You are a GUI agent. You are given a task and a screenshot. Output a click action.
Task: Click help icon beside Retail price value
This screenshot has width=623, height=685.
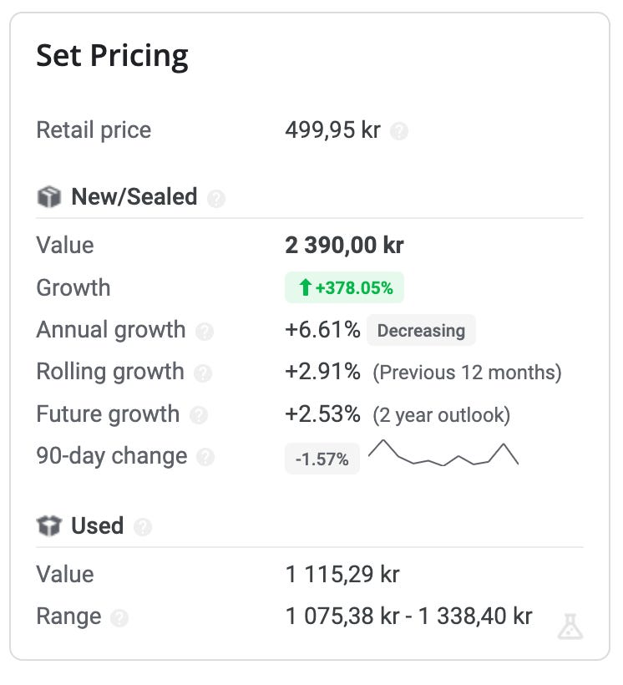point(399,131)
